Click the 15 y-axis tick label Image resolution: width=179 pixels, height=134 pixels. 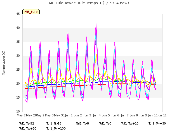[18, 97]
